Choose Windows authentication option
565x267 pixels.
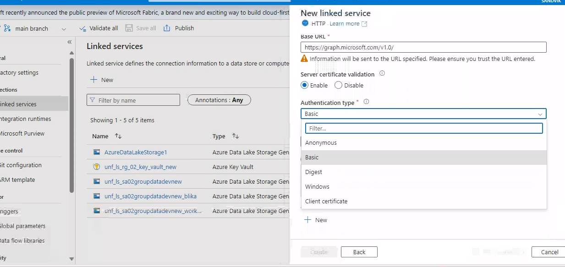424,187
